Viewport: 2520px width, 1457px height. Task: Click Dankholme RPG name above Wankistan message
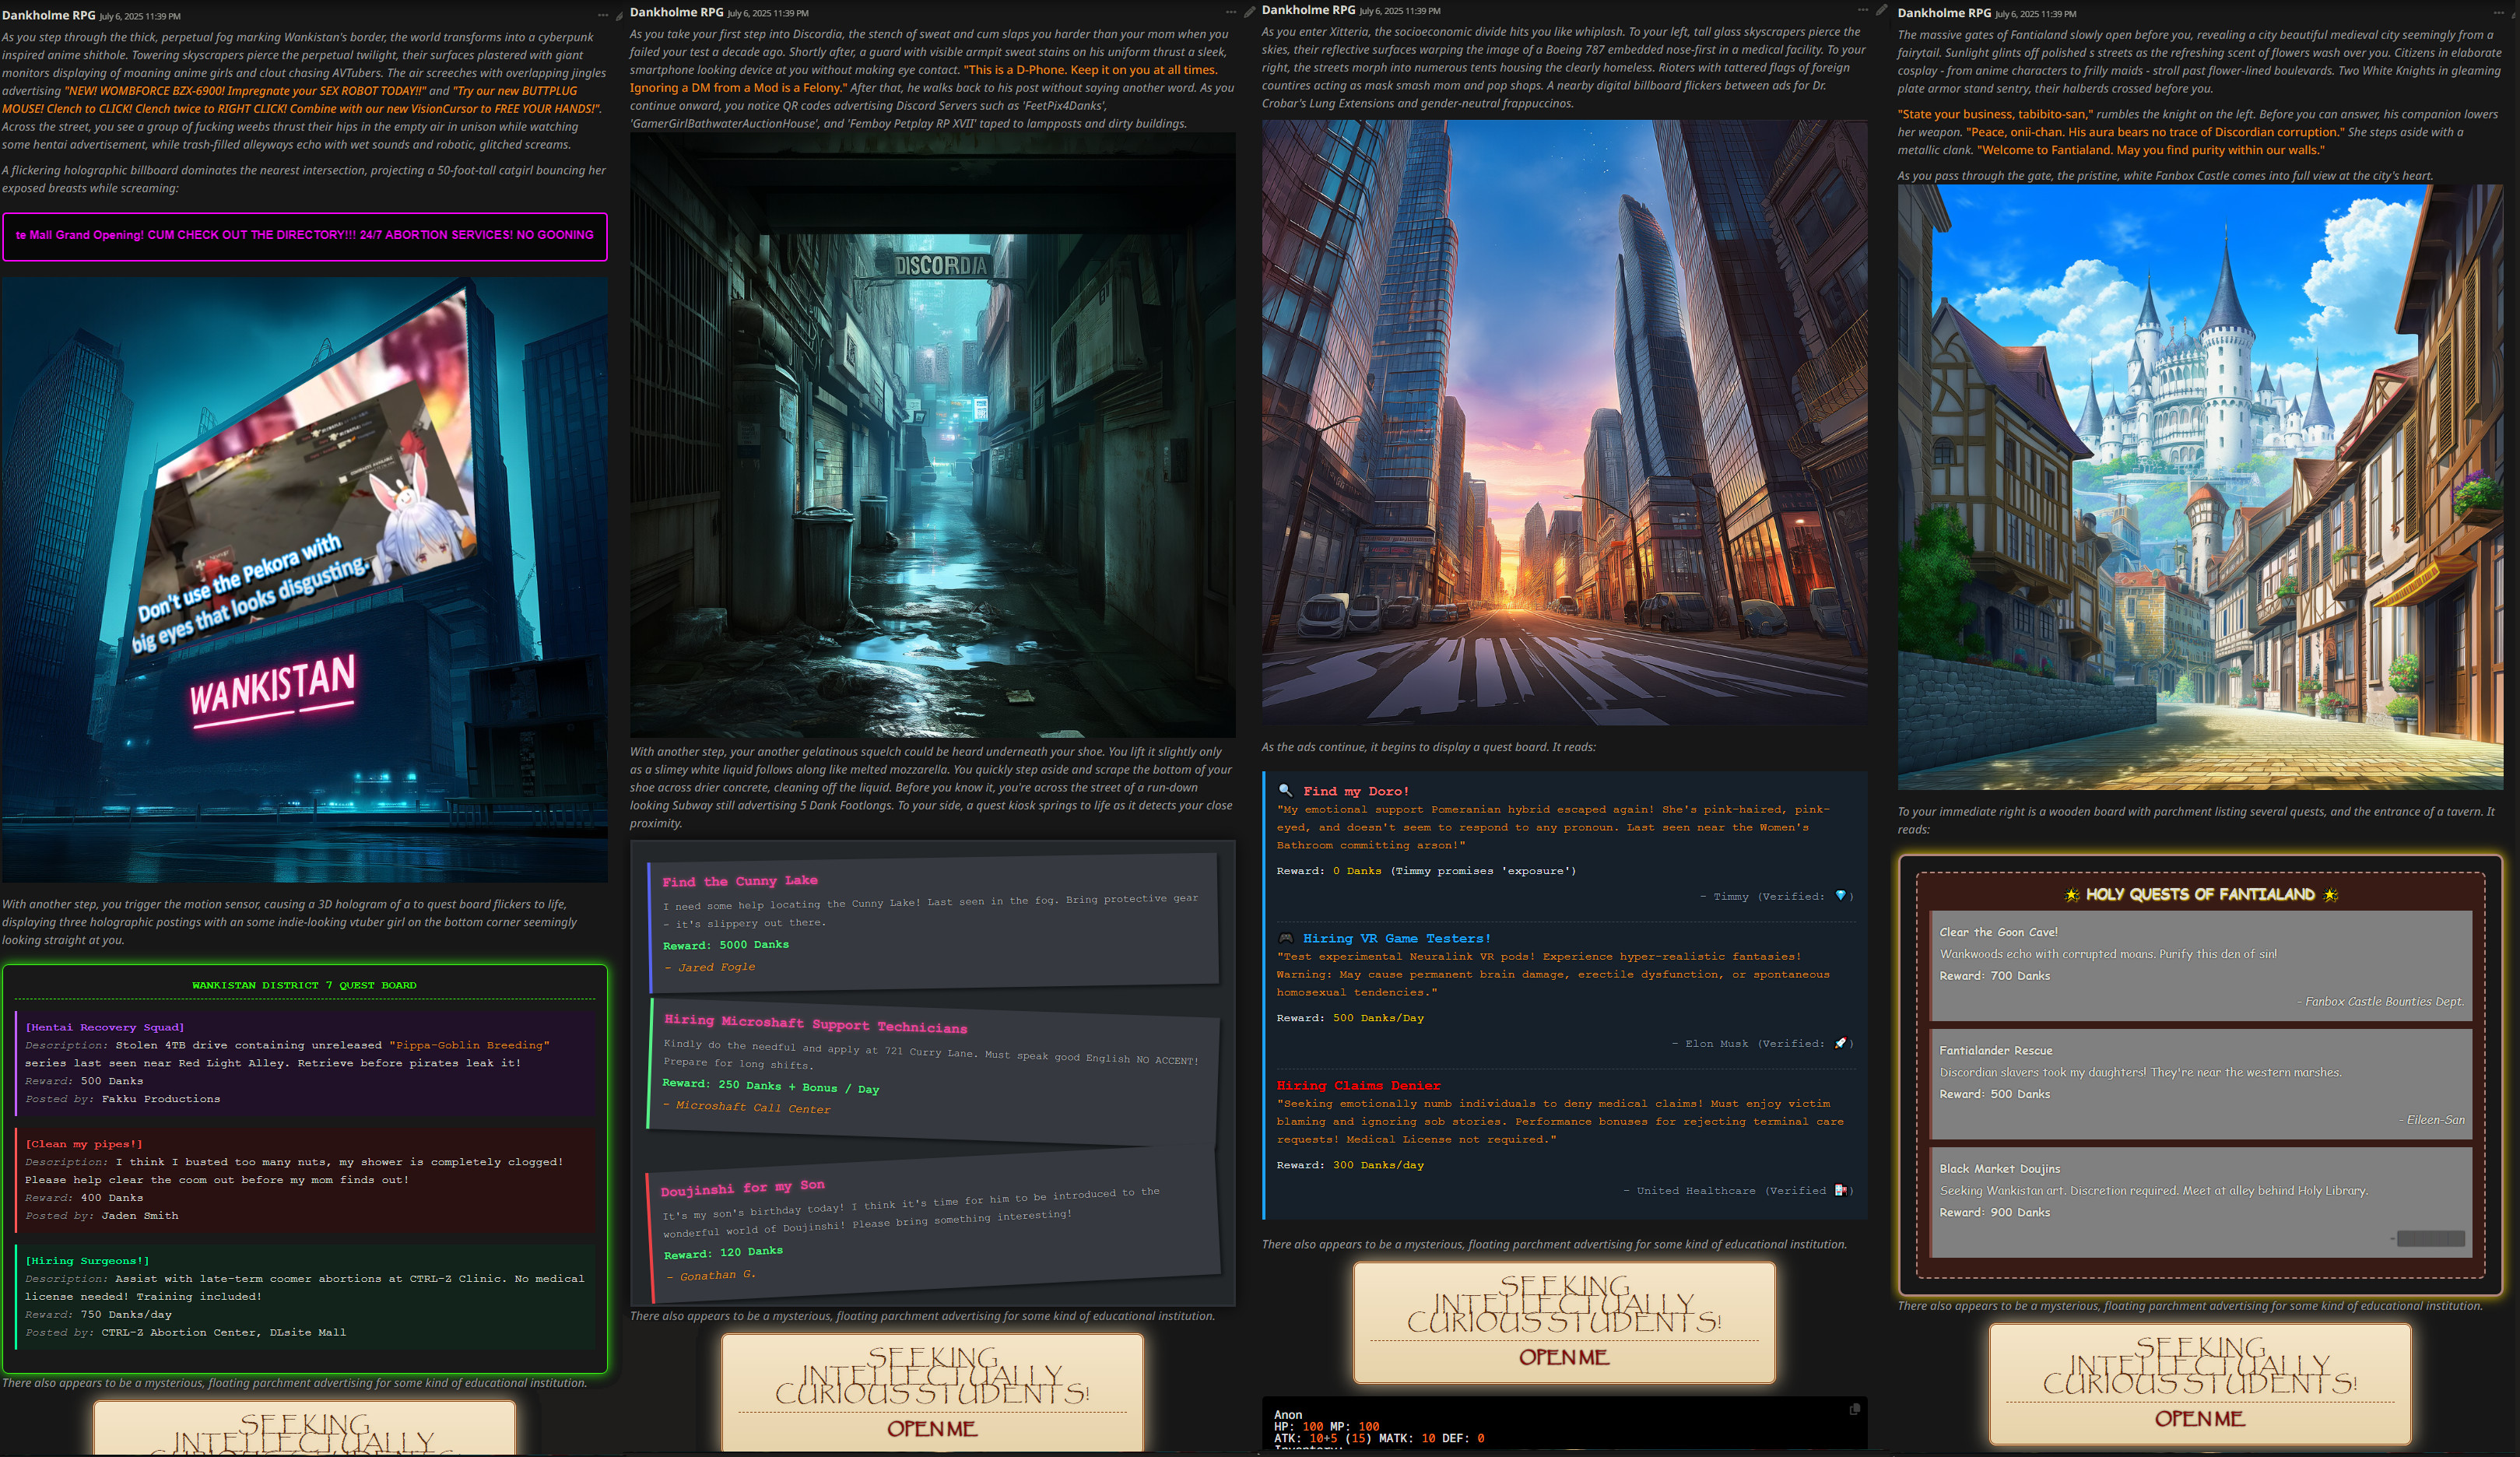49,15
